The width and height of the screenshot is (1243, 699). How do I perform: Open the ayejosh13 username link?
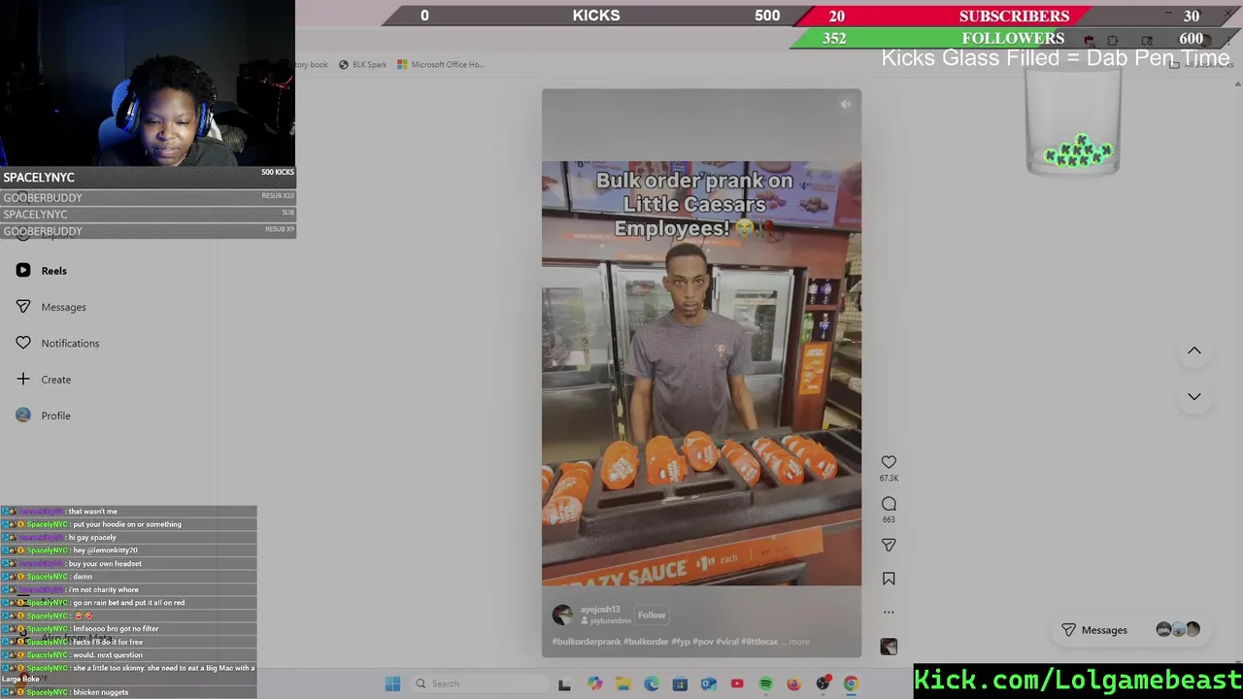600,610
